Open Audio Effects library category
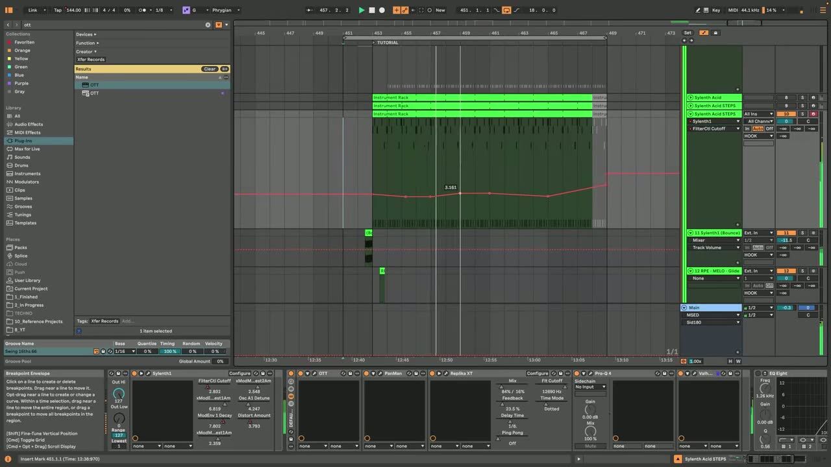 29,125
